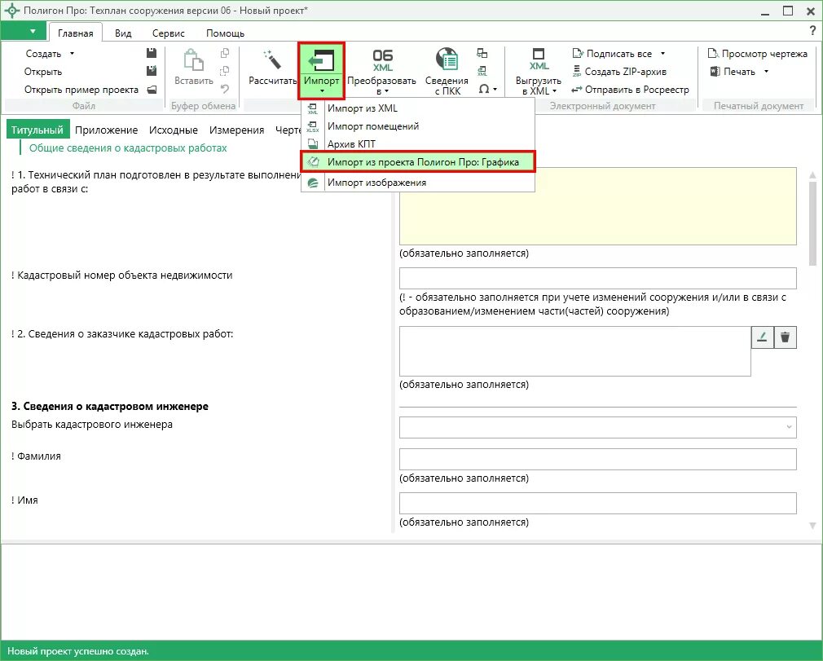Image resolution: width=823 pixels, height=661 pixels.
Task: Switch to the Вид ribbon tab
Action: pyautogui.click(x=123, y=33)
